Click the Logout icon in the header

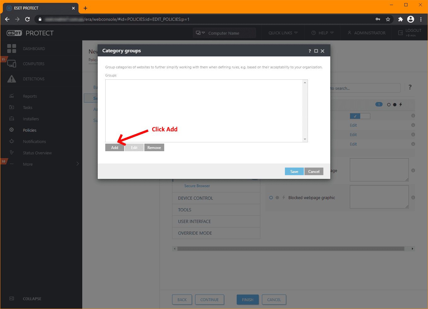tap(401, 33)
